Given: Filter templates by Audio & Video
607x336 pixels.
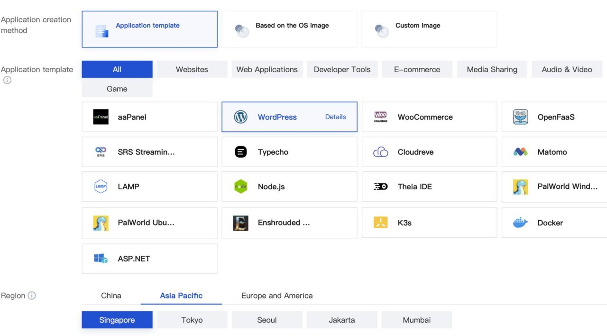Looking at the screenshot, I should 567,69.
